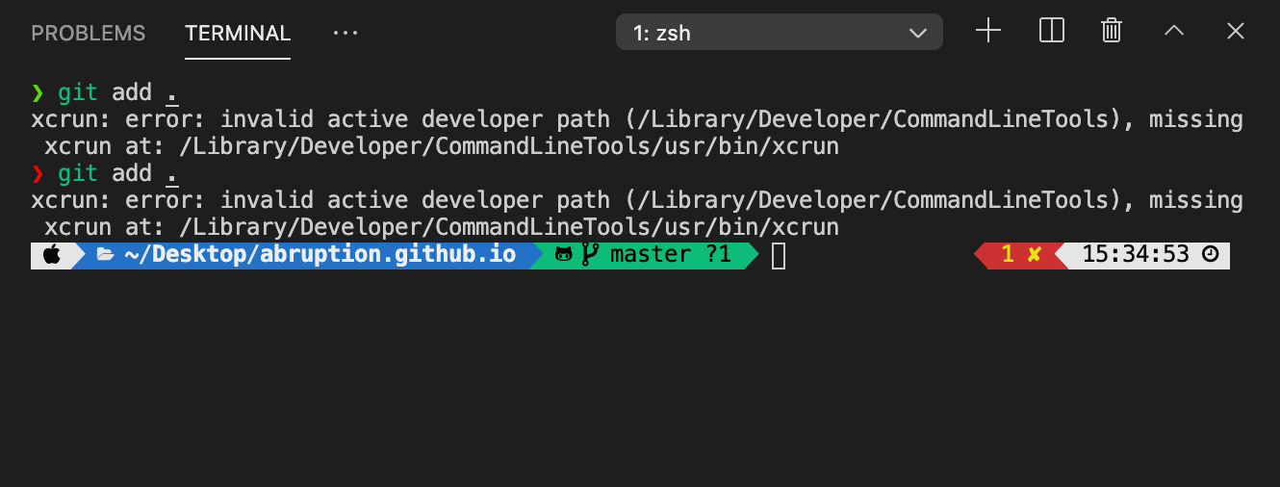Expand shell list via dropdown arrow
The width and height of the screenshot is (1280, 487).
(x=918, y=34)
